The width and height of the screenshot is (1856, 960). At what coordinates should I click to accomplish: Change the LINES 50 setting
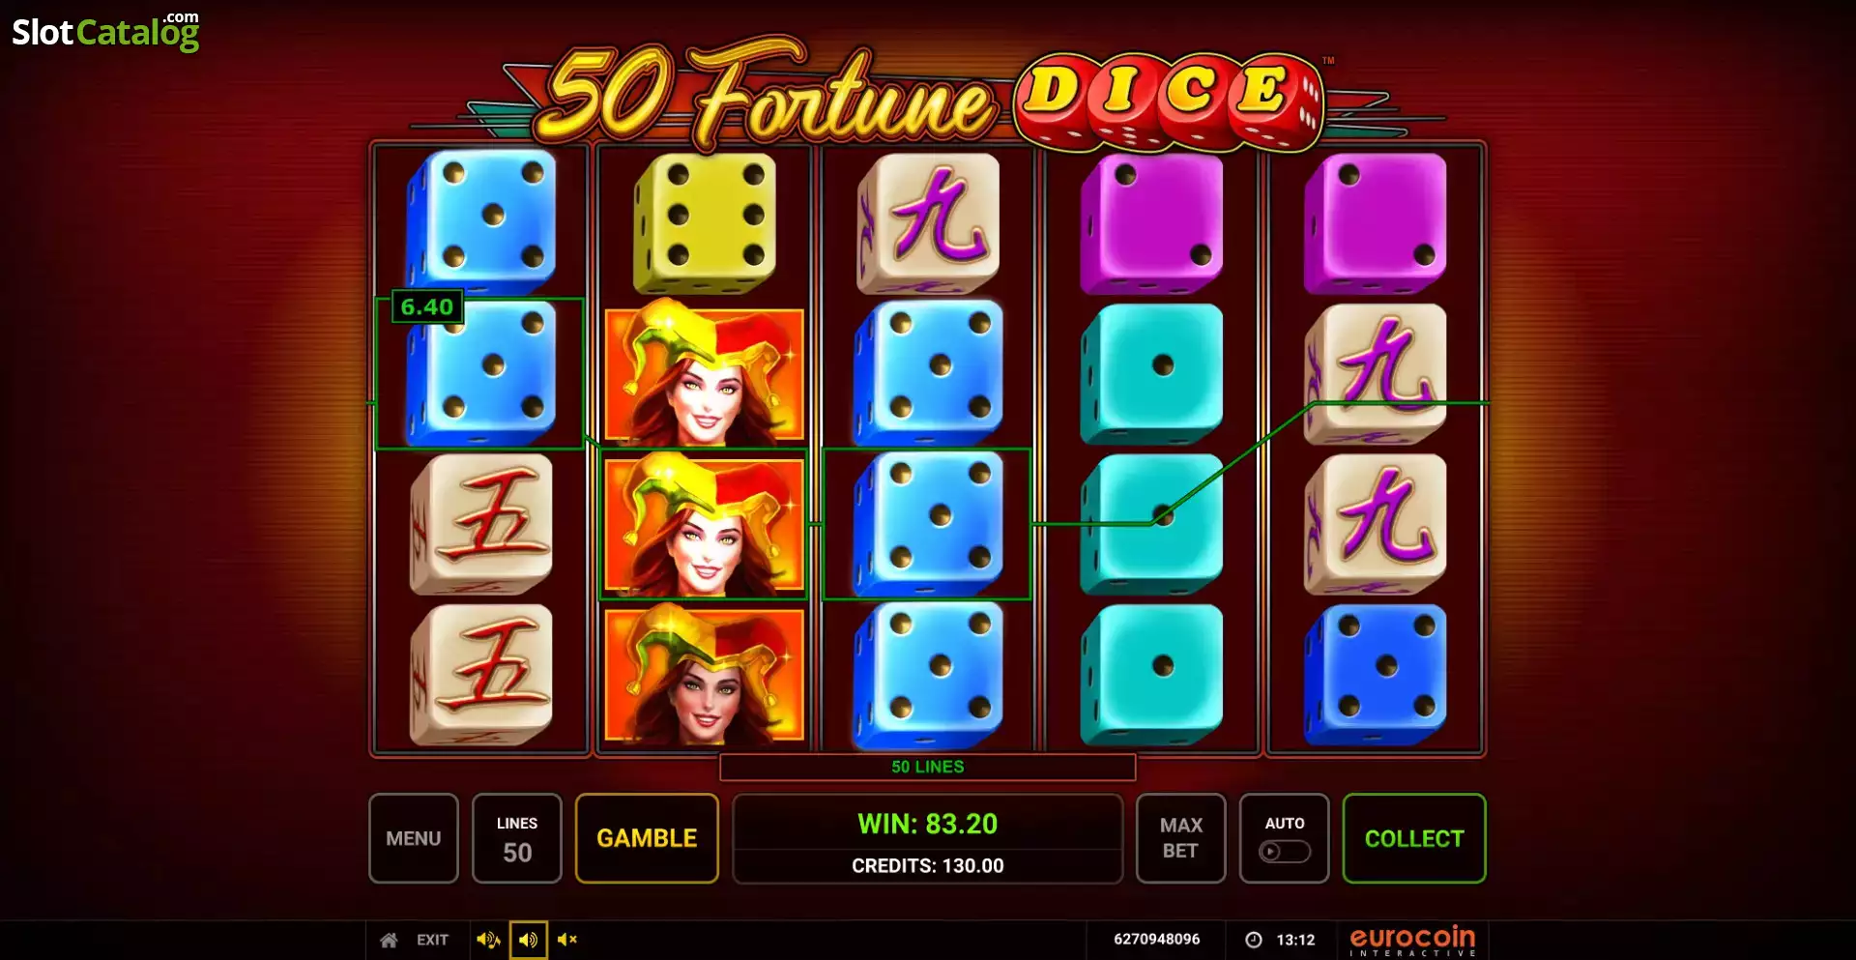[517, 838]
